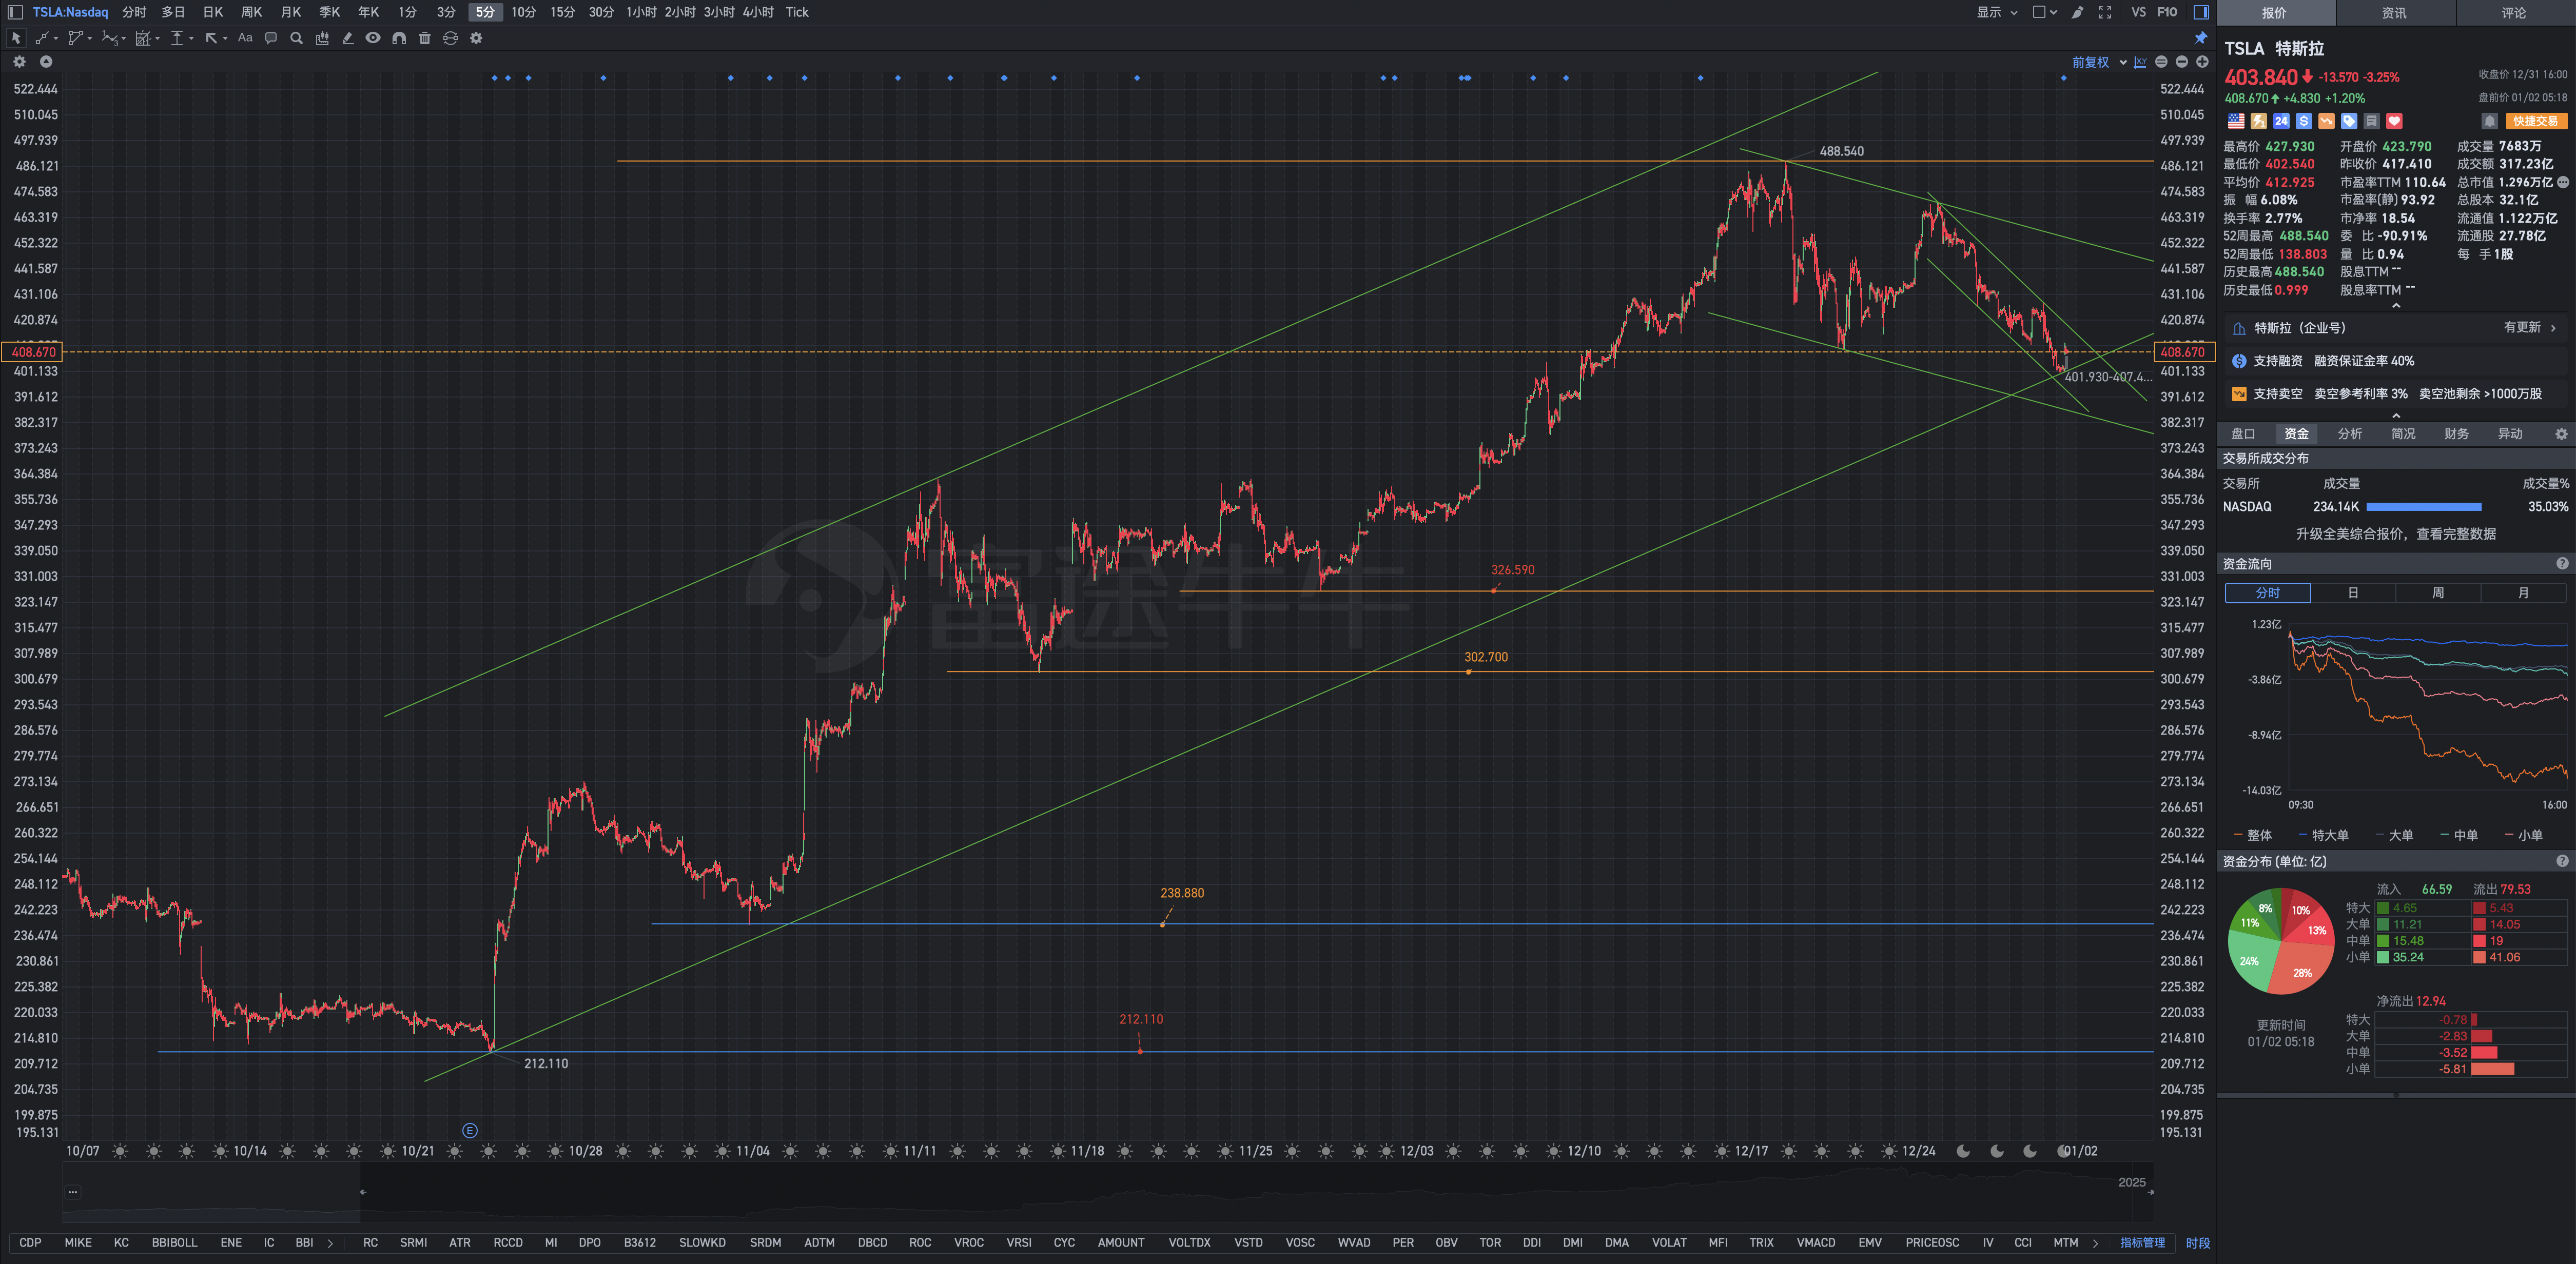2576x1264 pixels.
Task: Select the VMACD indicator
Action: (x=1816, y=1243)
